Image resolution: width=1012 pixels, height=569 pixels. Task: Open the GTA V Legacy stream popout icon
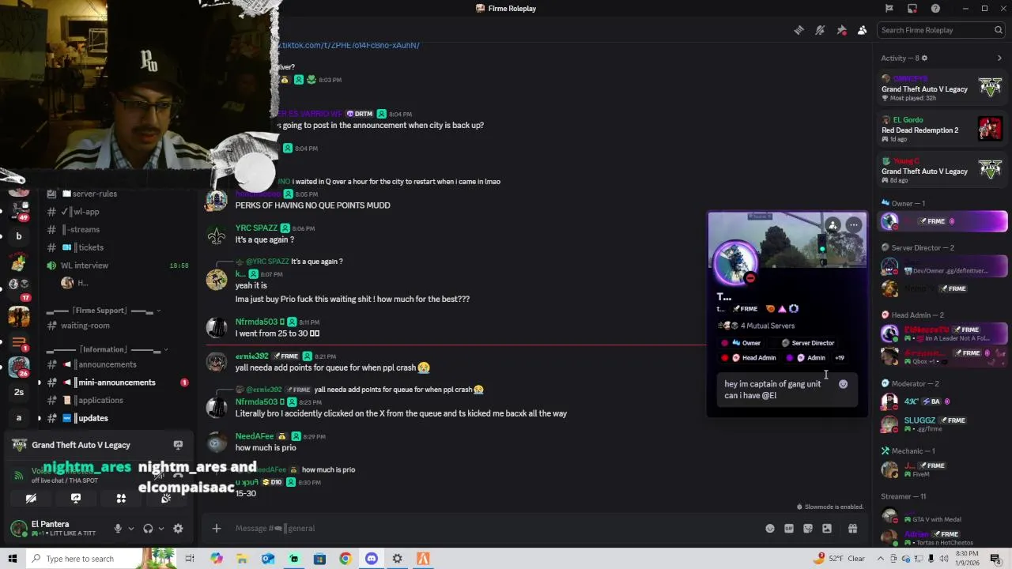click(x=178, y=445)
